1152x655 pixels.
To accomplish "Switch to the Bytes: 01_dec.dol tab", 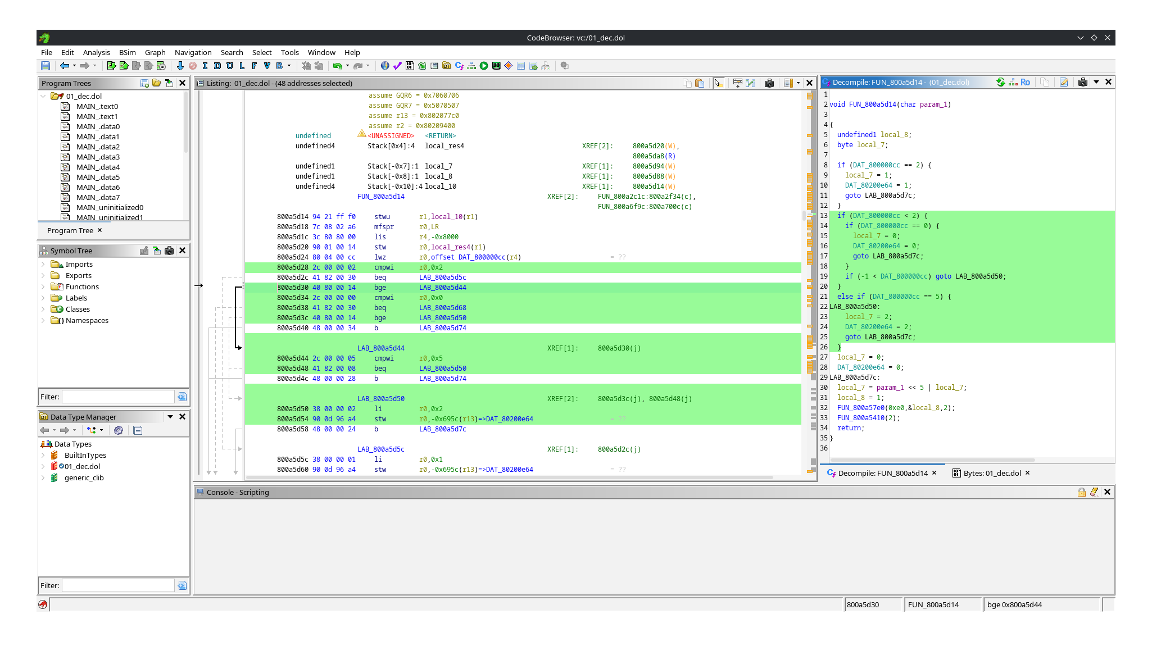I will [x=991, y=473].
